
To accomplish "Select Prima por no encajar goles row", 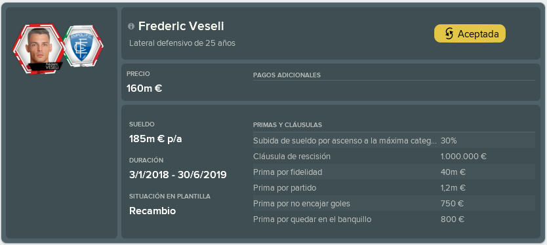I will pos(394,204).
